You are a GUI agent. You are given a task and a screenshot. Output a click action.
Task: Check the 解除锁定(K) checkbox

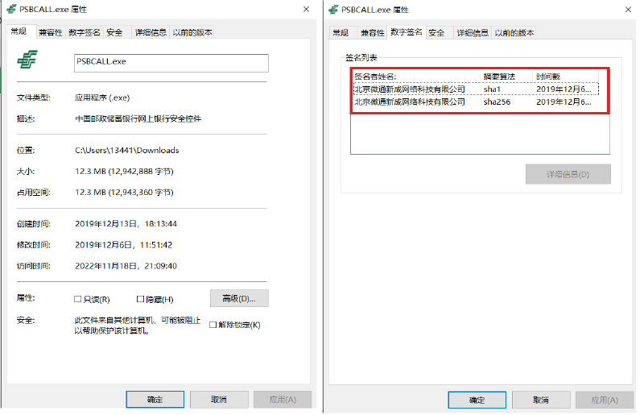coord(213,325)
